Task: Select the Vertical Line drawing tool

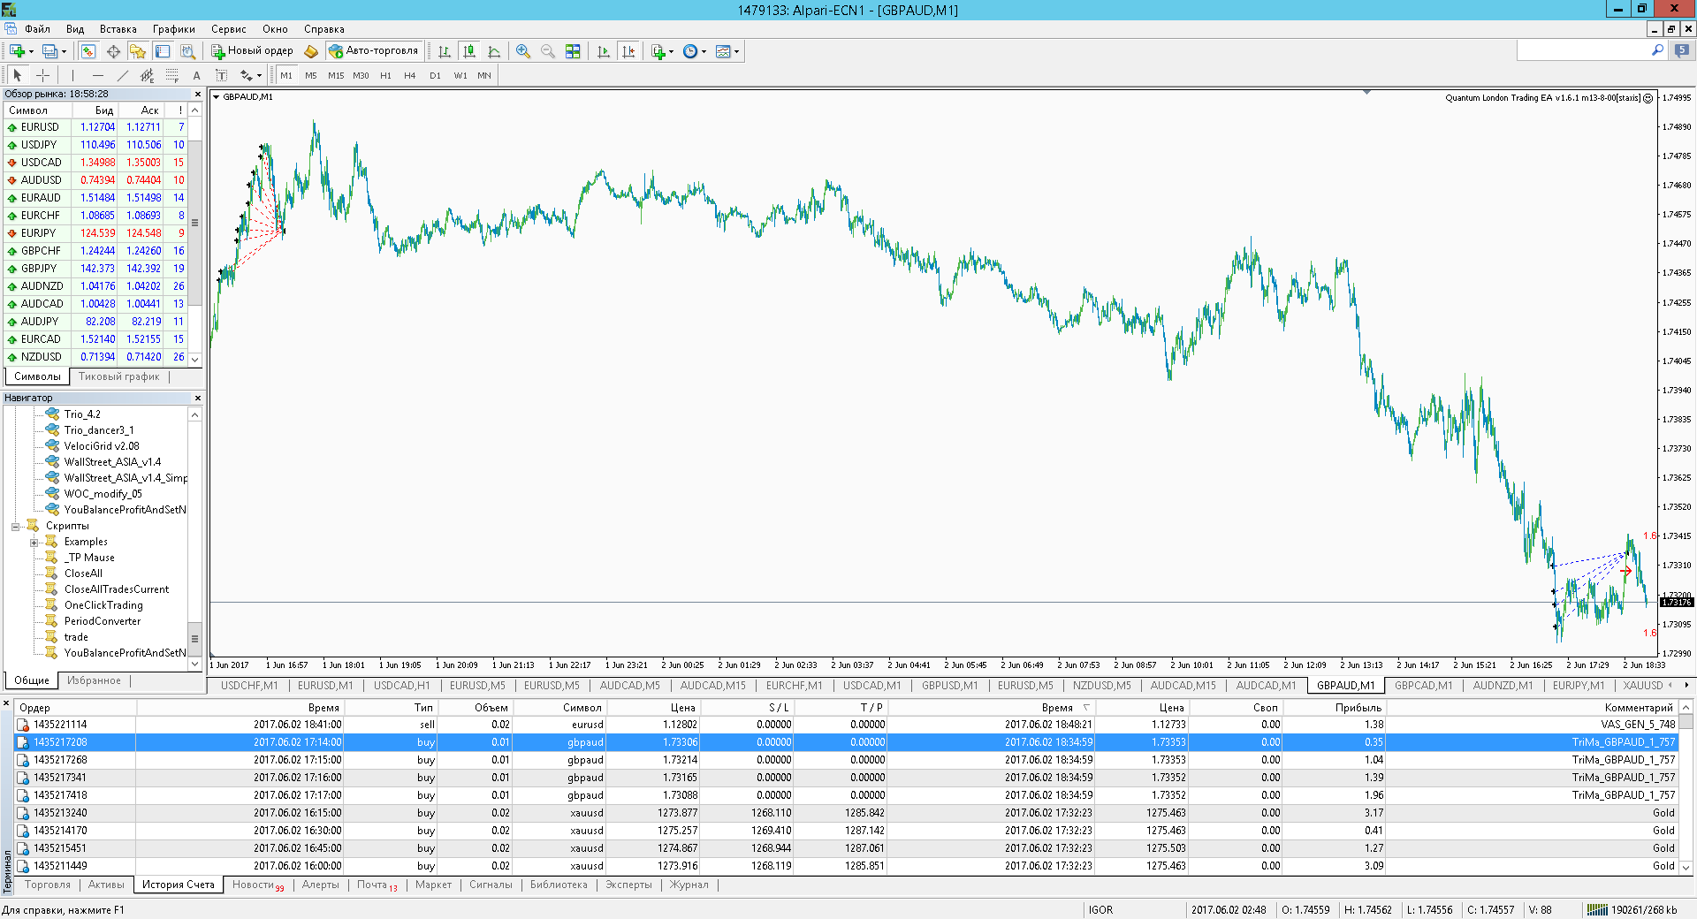Action: [72, 75]
